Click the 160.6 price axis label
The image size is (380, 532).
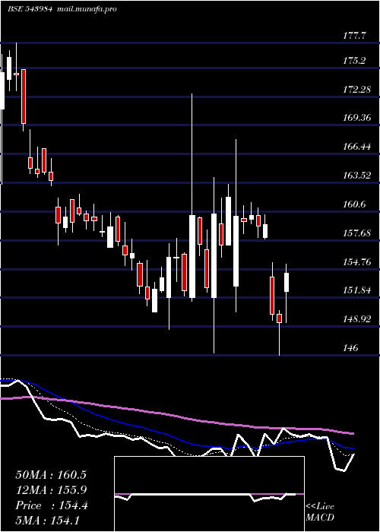click(x=355, y=204)
